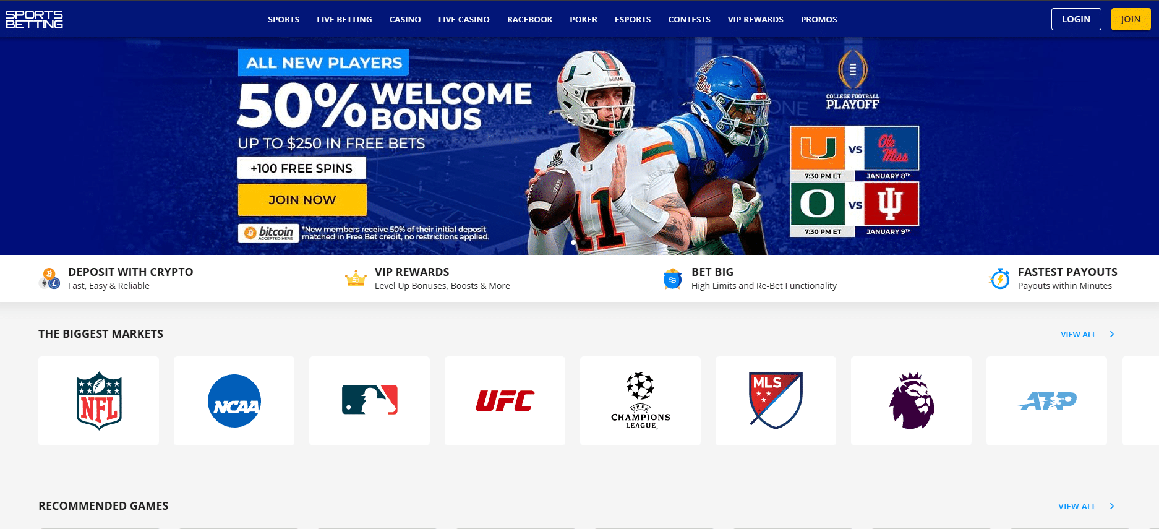Click the SportsBetting logo
Screen dimensions: 1159x529
pos(35,19)
